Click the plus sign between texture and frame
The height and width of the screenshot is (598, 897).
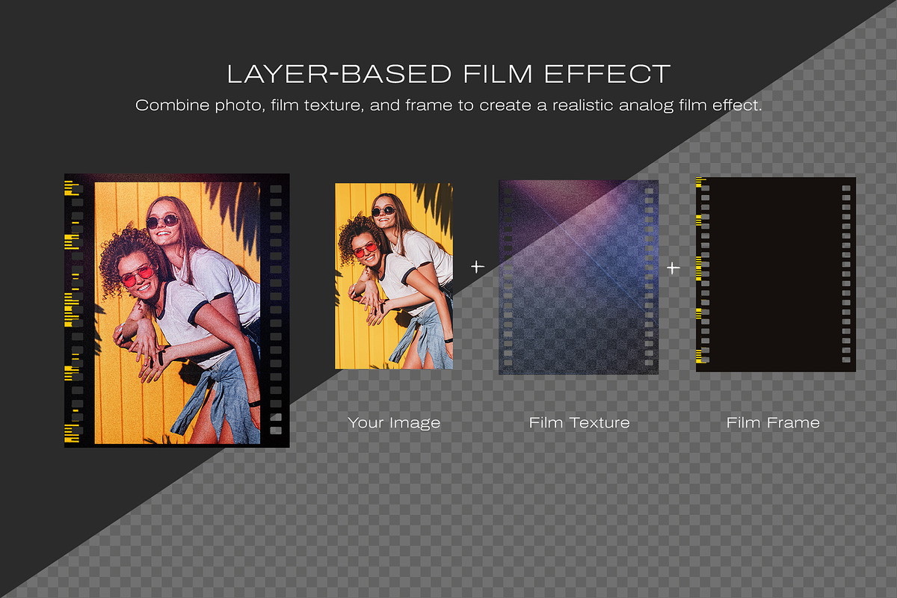coord(673,268)
